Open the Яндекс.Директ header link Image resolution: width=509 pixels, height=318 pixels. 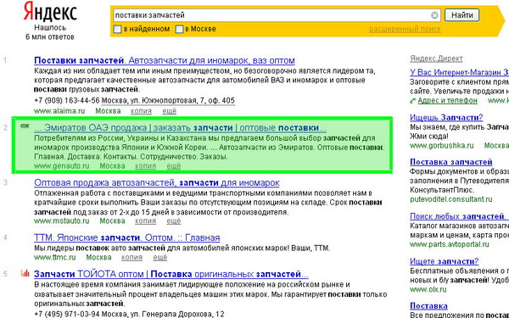point(436,59)
